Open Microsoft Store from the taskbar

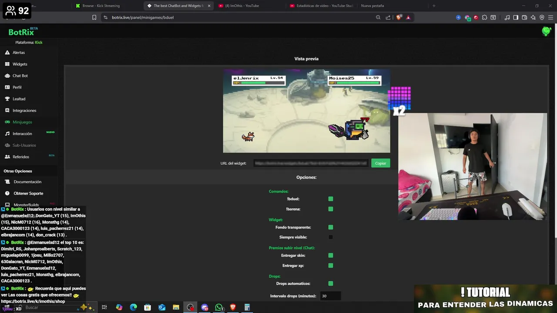click(x=148, y=307)
